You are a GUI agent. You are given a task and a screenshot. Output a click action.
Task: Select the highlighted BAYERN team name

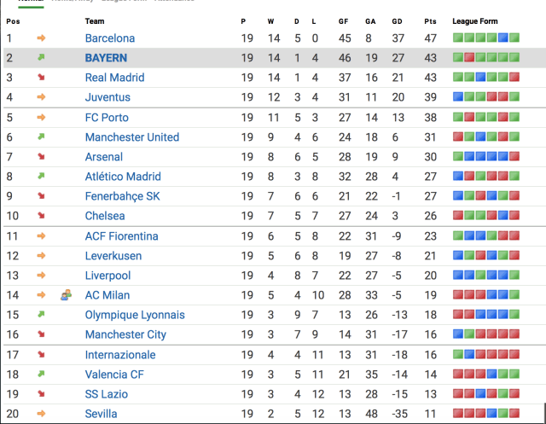(x=106, y=58)
